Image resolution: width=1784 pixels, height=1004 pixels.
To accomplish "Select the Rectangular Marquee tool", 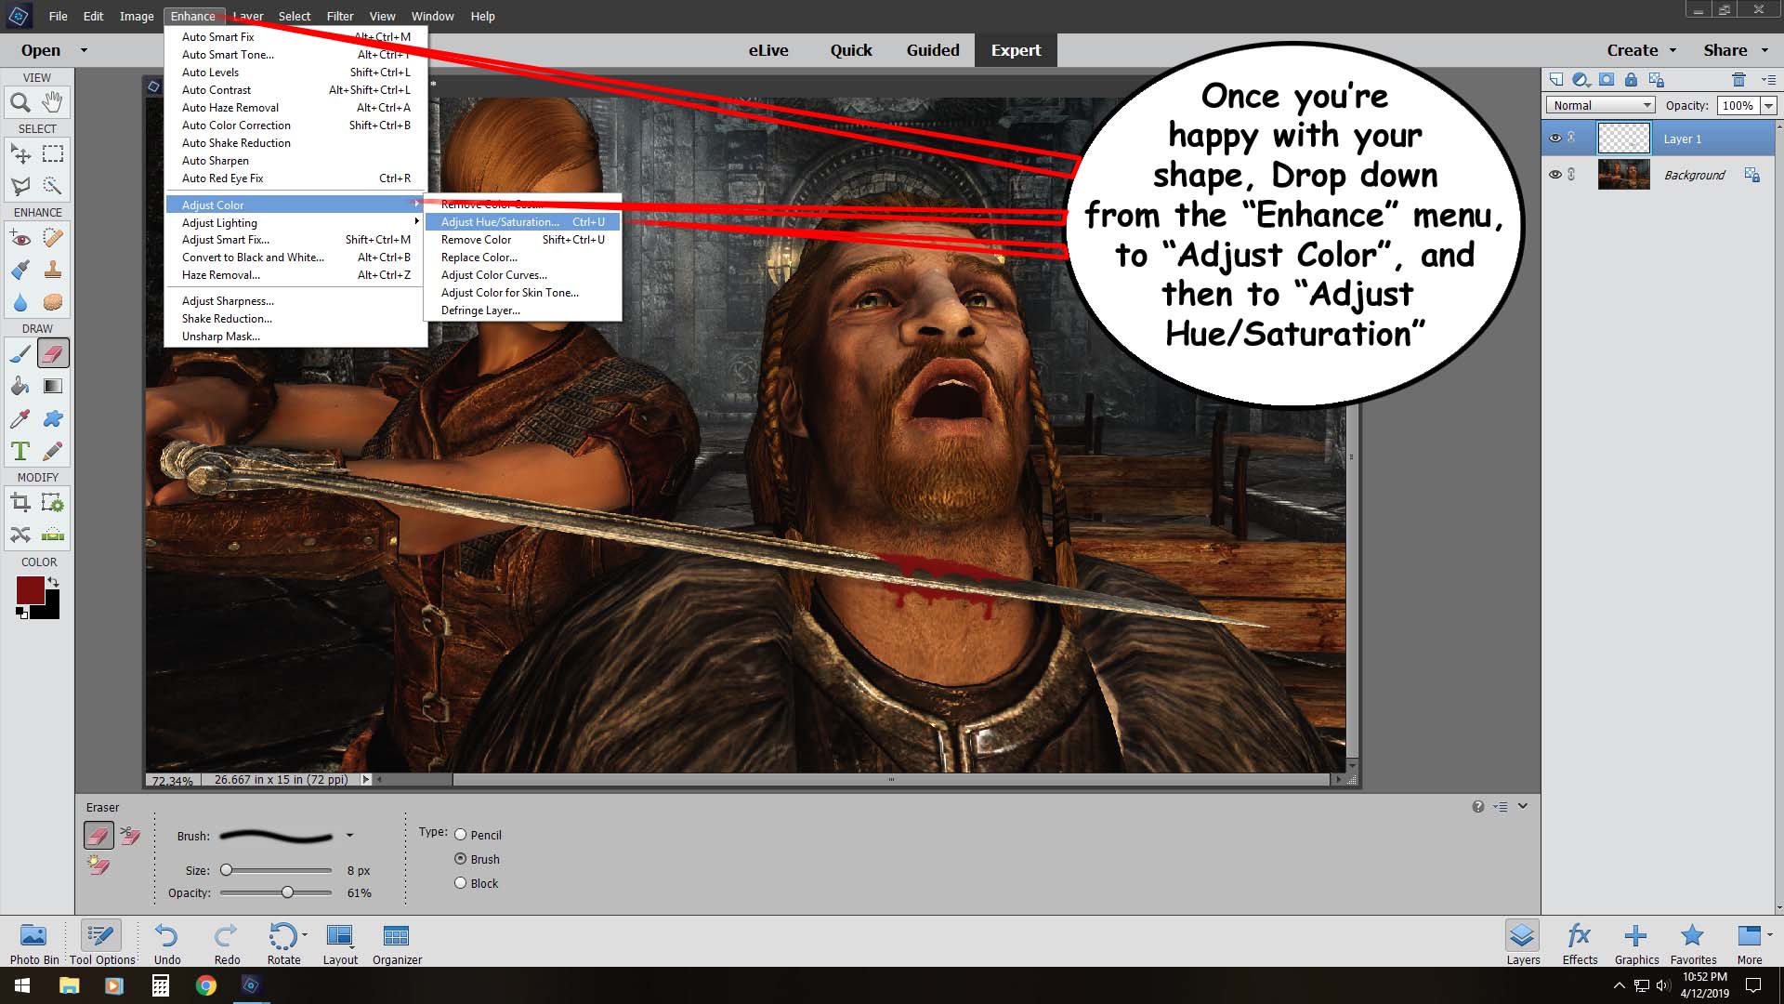I will click(x=53, y=153).
